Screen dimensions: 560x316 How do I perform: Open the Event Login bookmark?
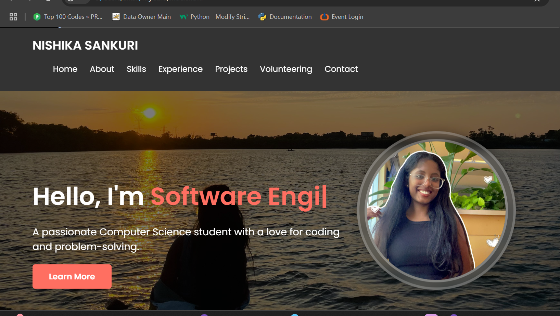tap(342, 17)
